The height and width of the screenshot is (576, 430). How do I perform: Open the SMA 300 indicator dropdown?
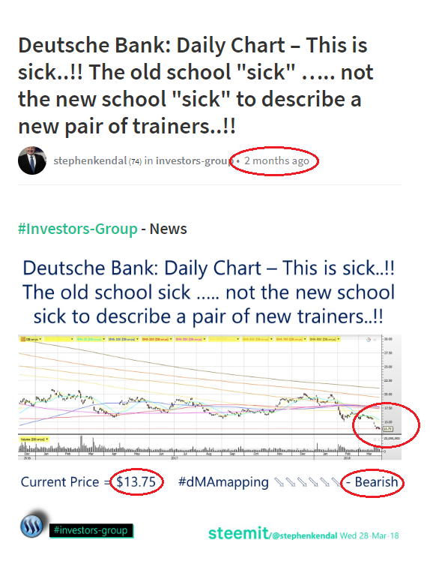click(190, 339)
